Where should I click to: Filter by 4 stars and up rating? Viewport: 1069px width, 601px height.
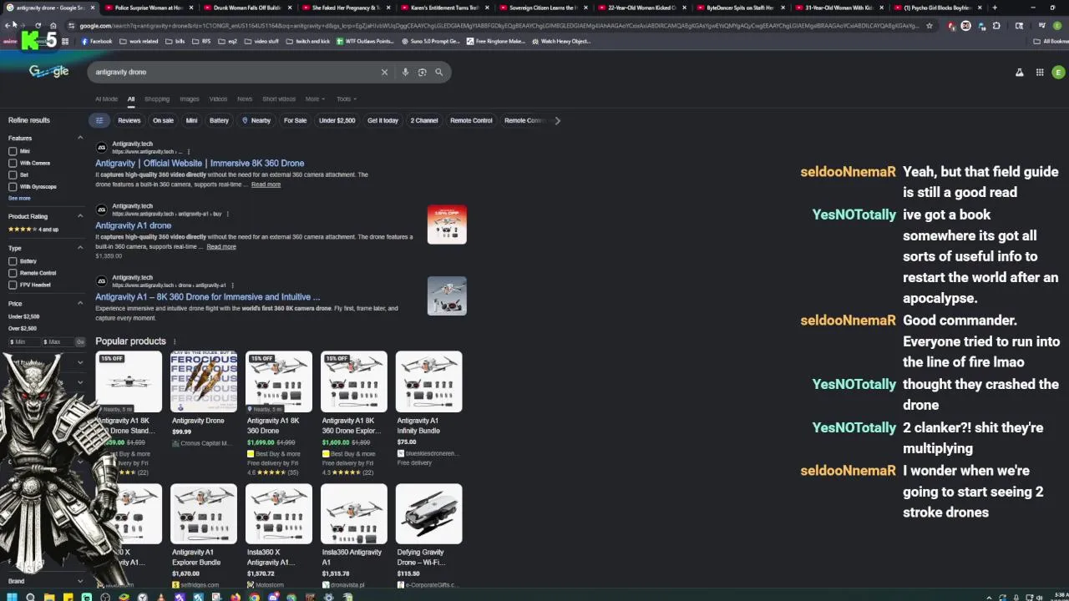(x=33, y=229)
